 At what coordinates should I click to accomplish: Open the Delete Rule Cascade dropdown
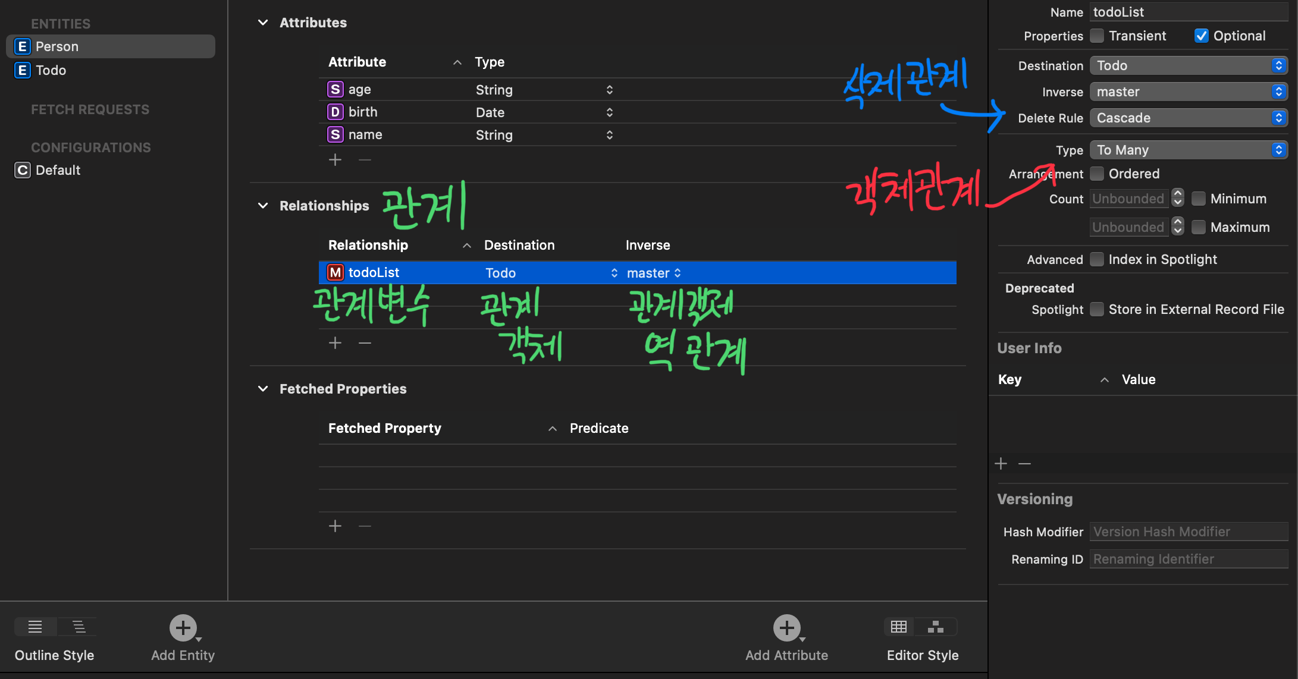click(1189, 118)
